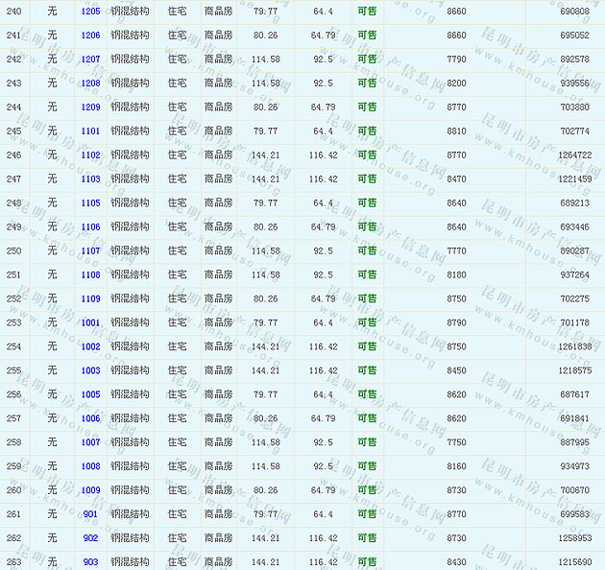Select the room 903 link

(90, 562)
